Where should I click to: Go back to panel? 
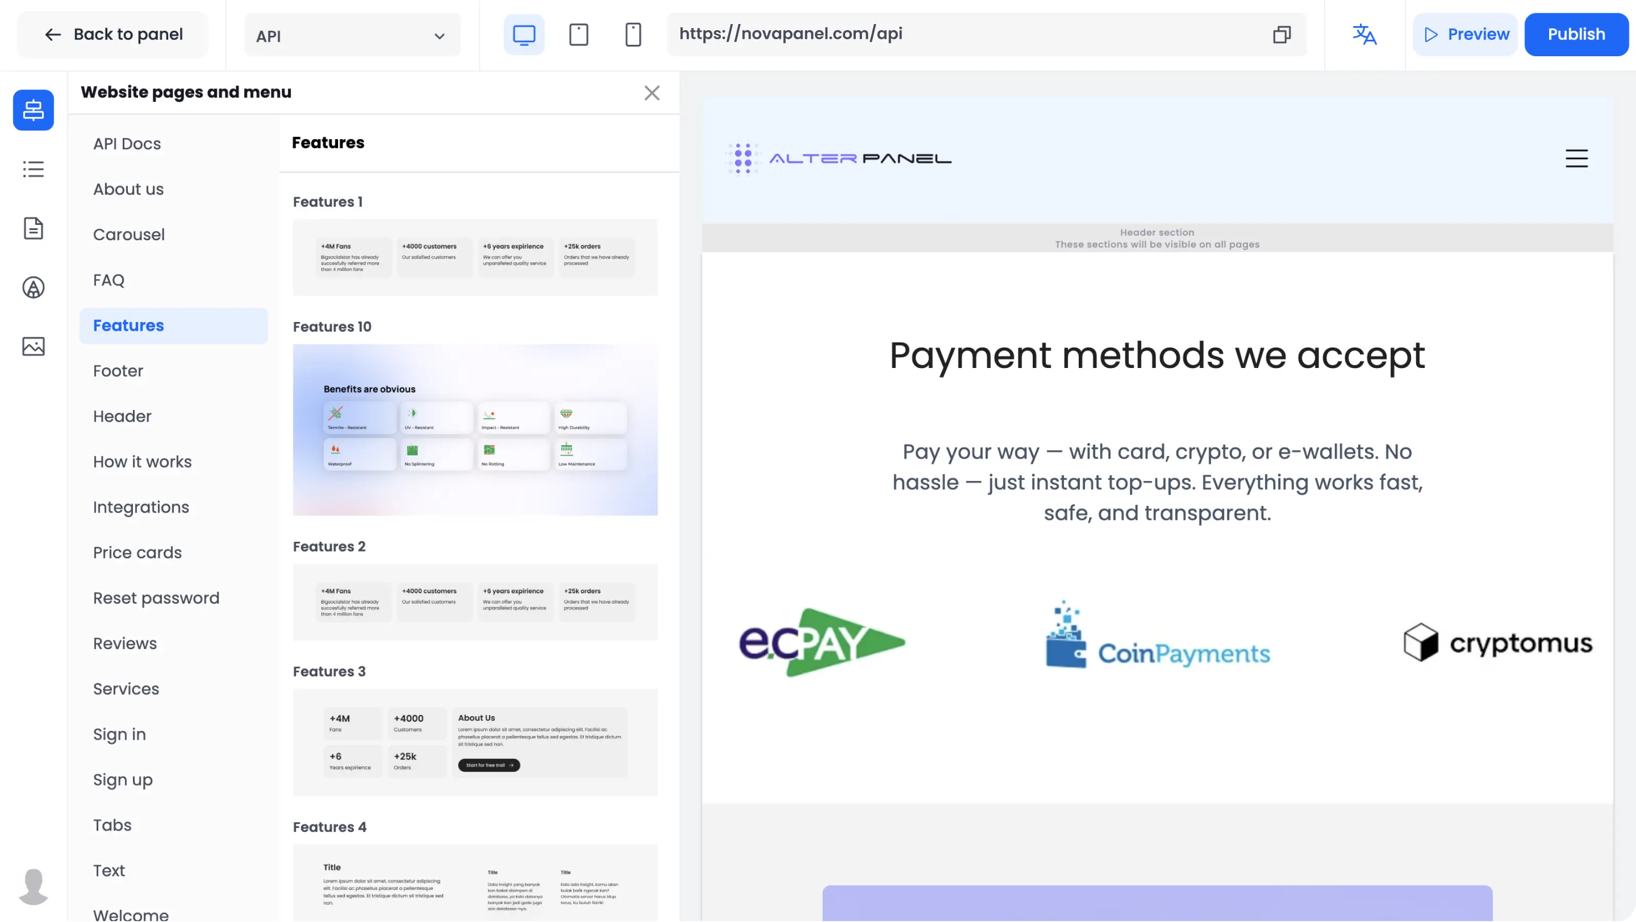(x=113, y=34)
